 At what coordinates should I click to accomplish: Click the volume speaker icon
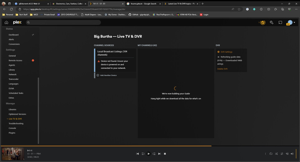[292, 154]
